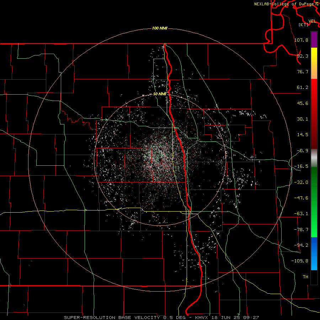Click the green segment of the color bar

(314, 202)
